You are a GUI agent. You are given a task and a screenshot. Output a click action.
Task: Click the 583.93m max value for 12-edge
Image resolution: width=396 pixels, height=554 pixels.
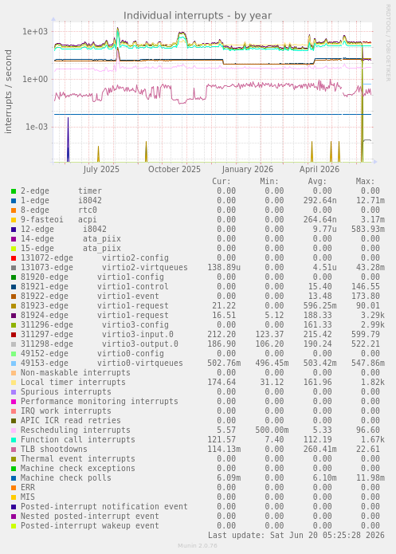tap(368, 230)
